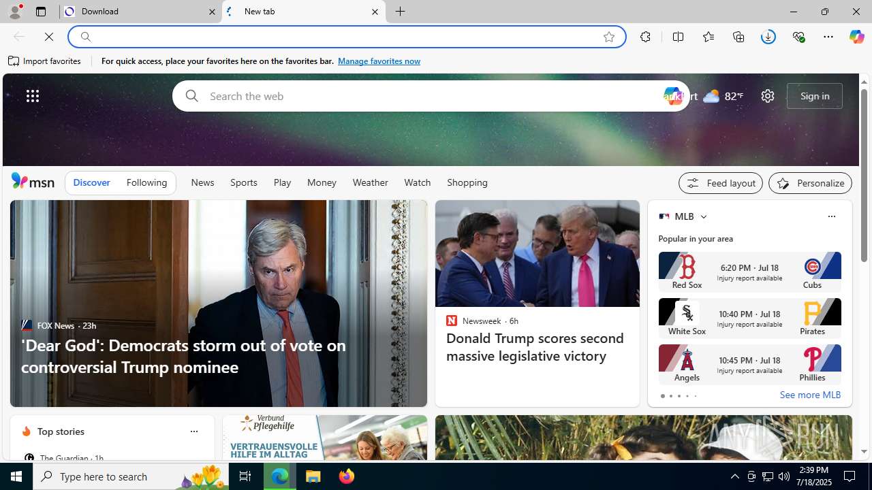Click Manage favorites now link
Viewport: 872px width, 490px height.
click(379, 61)
